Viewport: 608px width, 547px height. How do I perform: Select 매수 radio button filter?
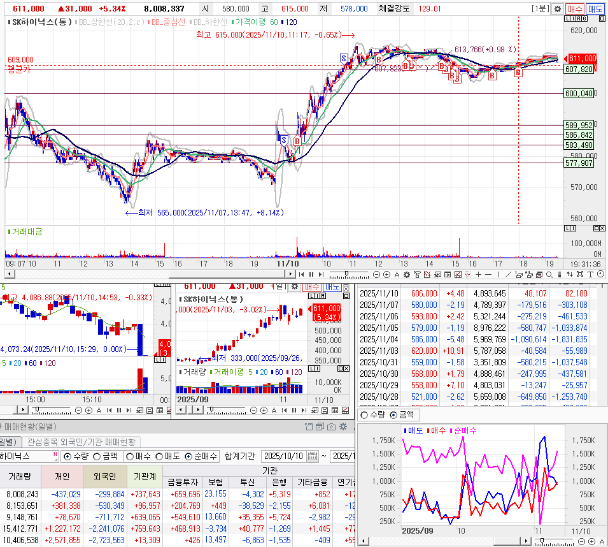point(130,456)
